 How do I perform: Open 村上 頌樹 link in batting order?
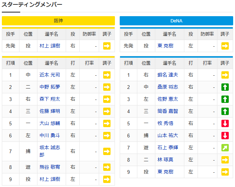click(x=50, y=179)
